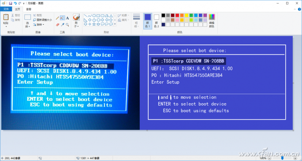Screen dimensions: 302x161
Task: Pick the yellow color swatch
Action: (186, 15)
